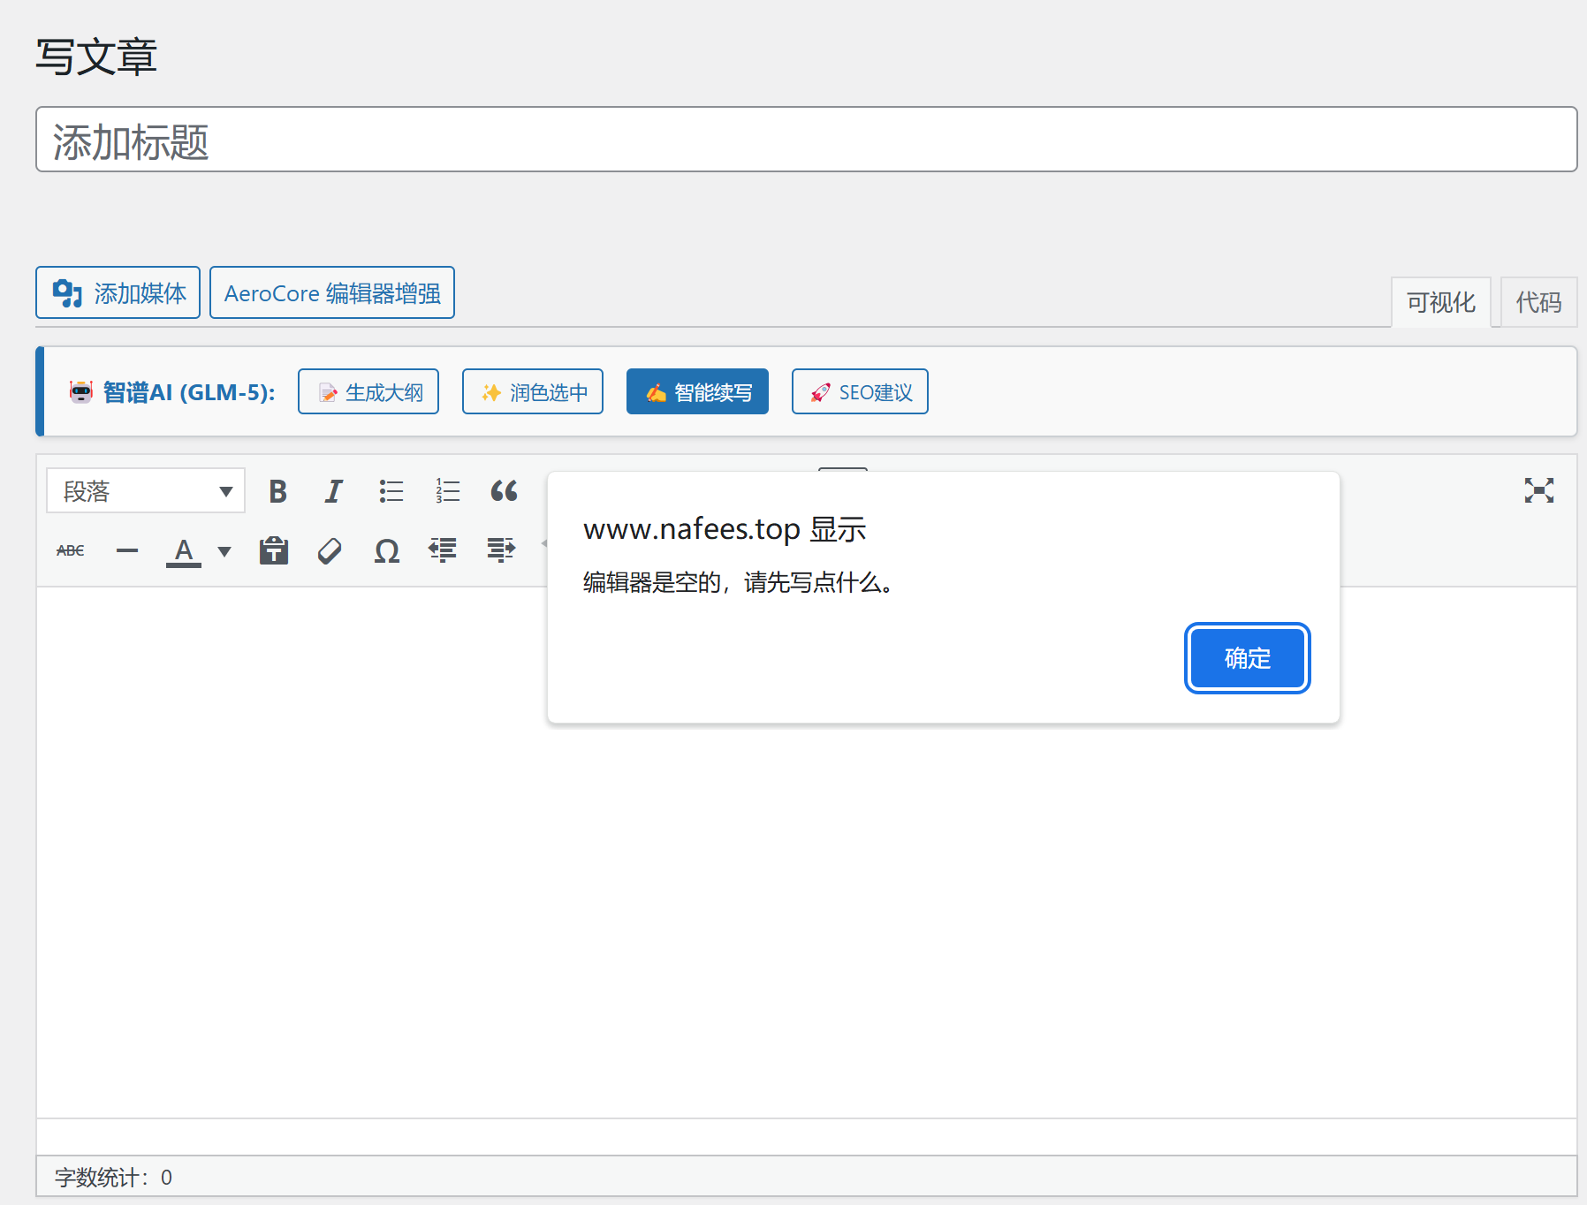
Task: Click the clear formatting eraser icon
Action: pos(330,550)
